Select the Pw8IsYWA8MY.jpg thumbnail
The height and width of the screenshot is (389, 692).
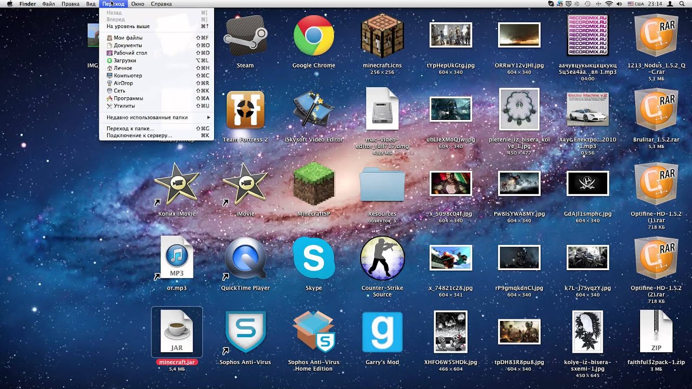coord(519,184)
